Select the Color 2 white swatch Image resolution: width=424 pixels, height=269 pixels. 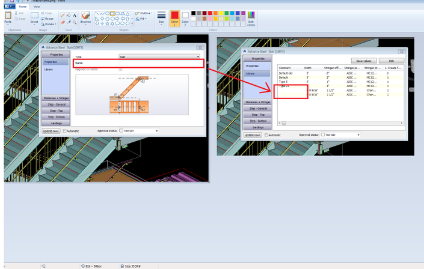pyautogui.click(x=185, y=19)
